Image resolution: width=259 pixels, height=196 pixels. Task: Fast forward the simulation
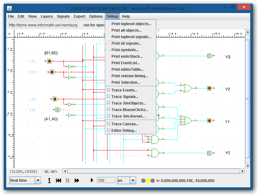click(77, 180)
